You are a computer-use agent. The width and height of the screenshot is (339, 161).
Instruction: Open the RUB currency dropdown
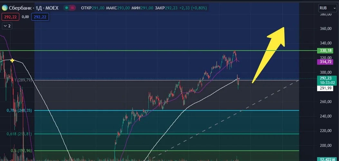tap(327, 8)
